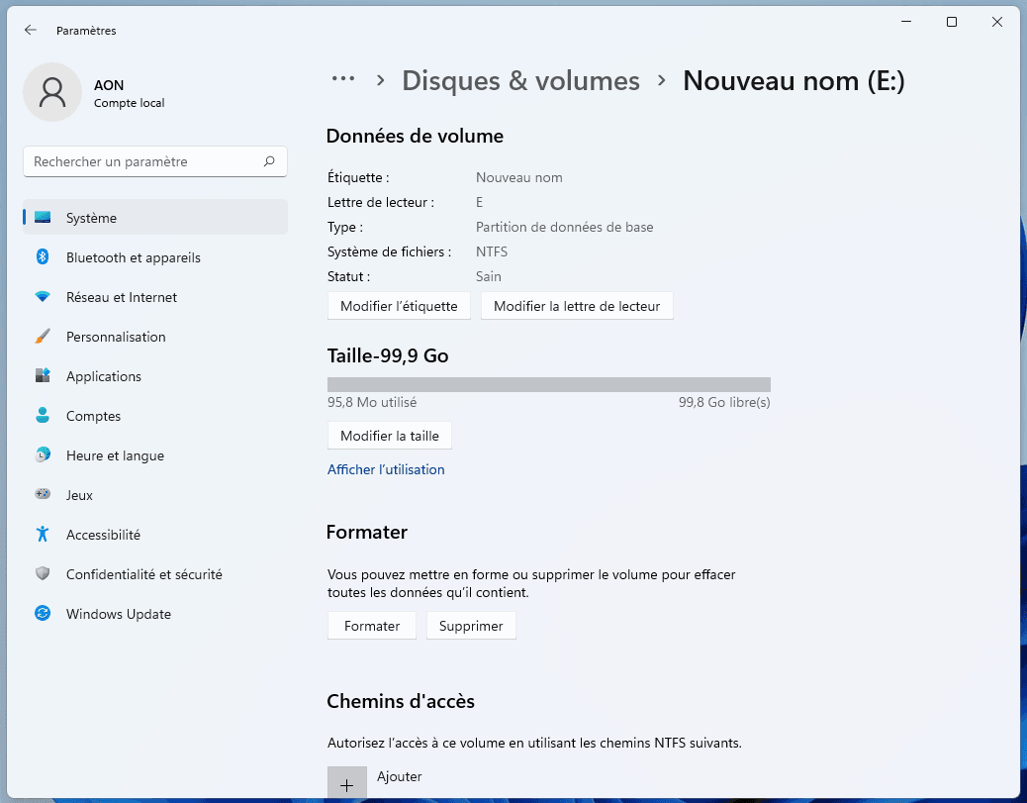Click Modifier la lettre de lecteur button
1027x803 pixels.
point(577,306)
